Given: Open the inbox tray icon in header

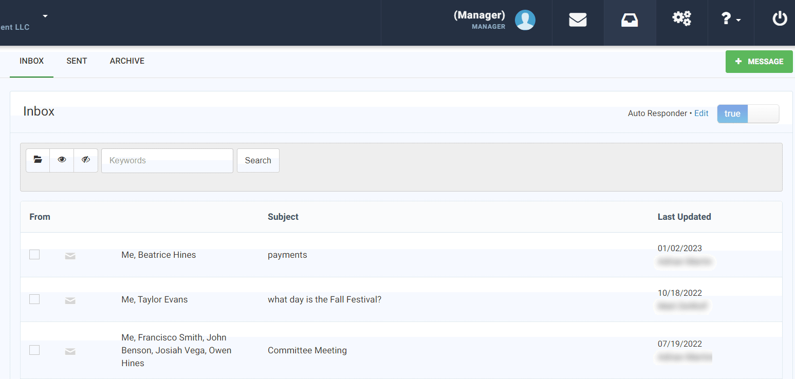Looking at the screenshot, I should (x=630, y=20).
